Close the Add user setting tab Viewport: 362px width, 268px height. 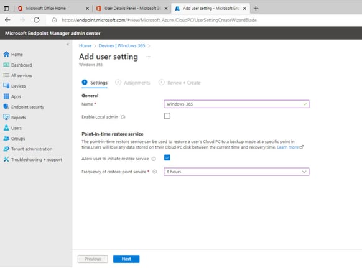244,9
